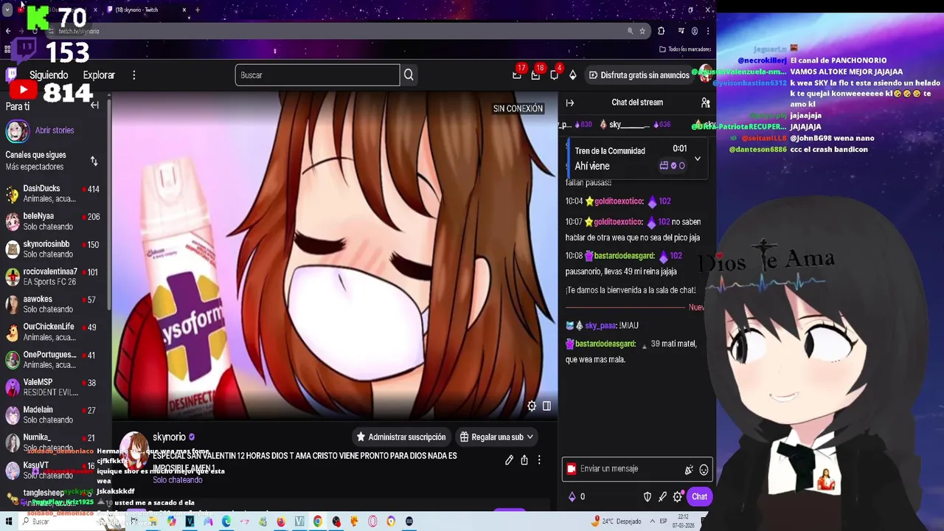
Task: Open the video player settings gear
Action: (x=532, y=406)
